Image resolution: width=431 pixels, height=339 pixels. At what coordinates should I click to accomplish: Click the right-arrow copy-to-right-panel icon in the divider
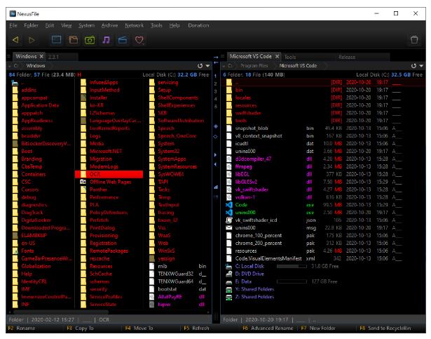coord(216,58)
